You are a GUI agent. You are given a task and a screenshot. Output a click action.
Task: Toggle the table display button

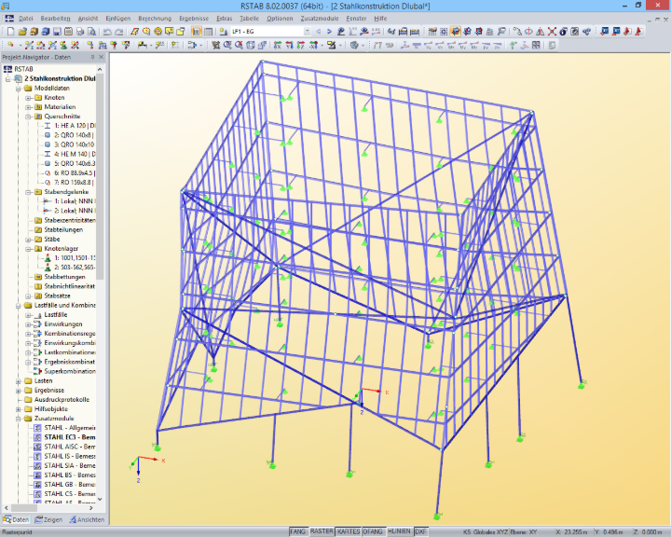(208, 32)
